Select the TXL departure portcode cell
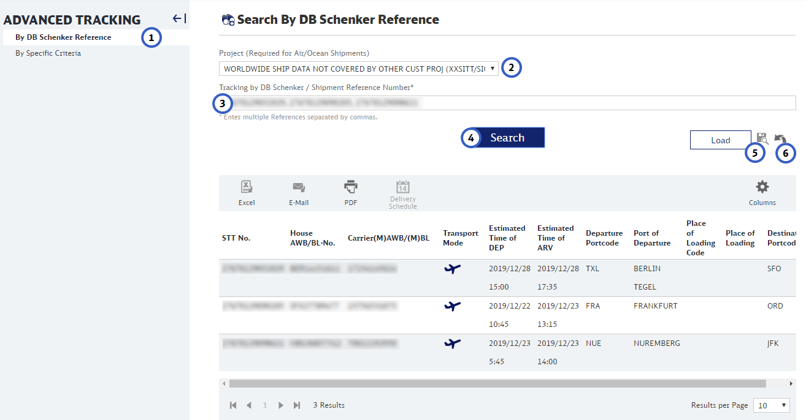Viewport: 806px width, 420px height. [x=592, y=269]
